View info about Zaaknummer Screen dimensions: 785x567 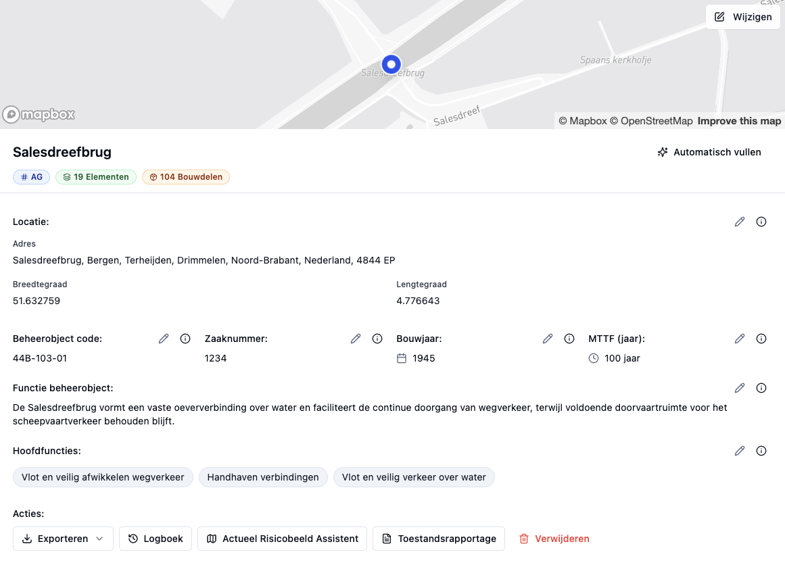377,339
